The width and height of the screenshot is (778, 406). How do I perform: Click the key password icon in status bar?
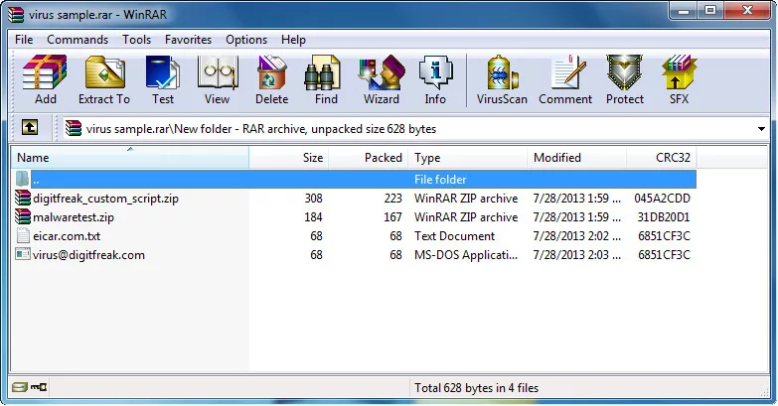(39, 387)
